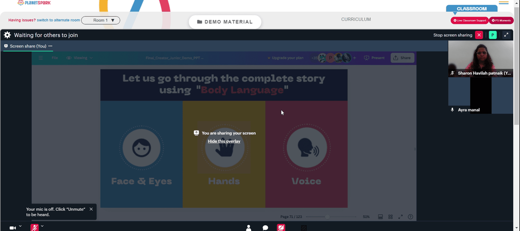
Task: Click the Canva help question mark icon
Action: [411, 217]
